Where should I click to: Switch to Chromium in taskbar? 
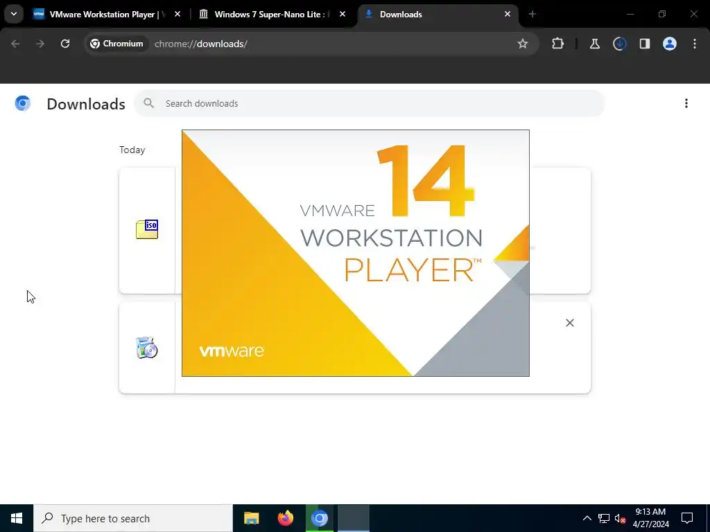(x=319, y=518)
